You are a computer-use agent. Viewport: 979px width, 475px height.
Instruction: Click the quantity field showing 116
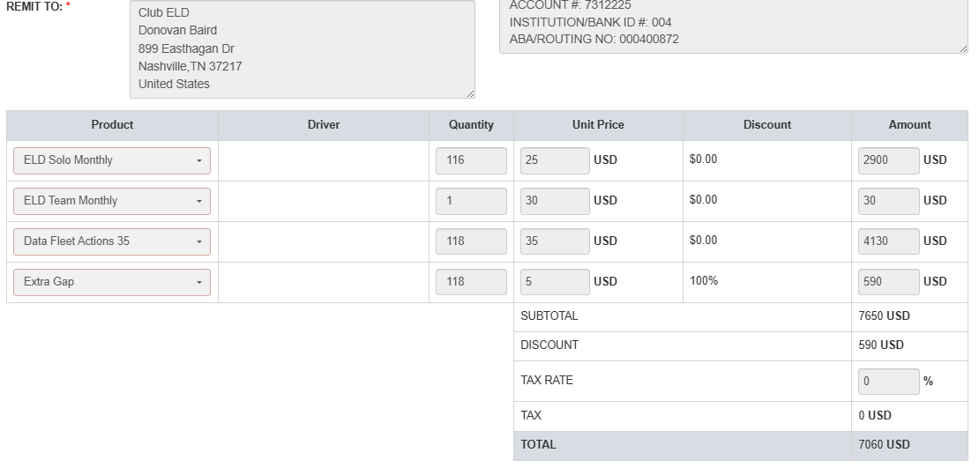tap(471, 160)
